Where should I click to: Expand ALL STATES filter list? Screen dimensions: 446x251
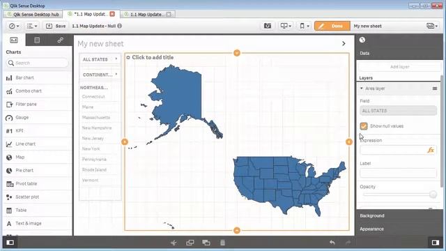click(x=100, y=59)
